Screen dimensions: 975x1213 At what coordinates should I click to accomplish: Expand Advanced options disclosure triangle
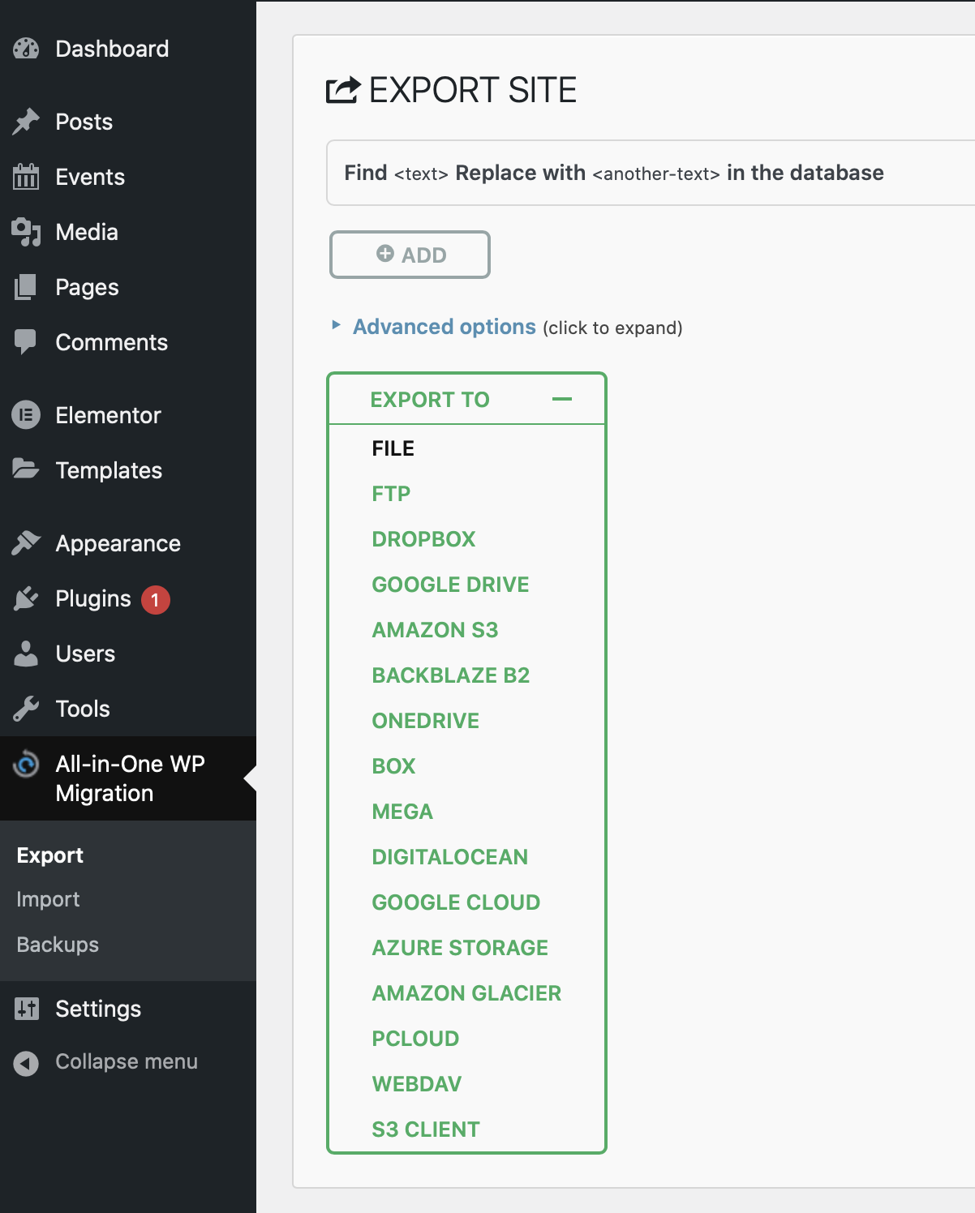[337, 326]
